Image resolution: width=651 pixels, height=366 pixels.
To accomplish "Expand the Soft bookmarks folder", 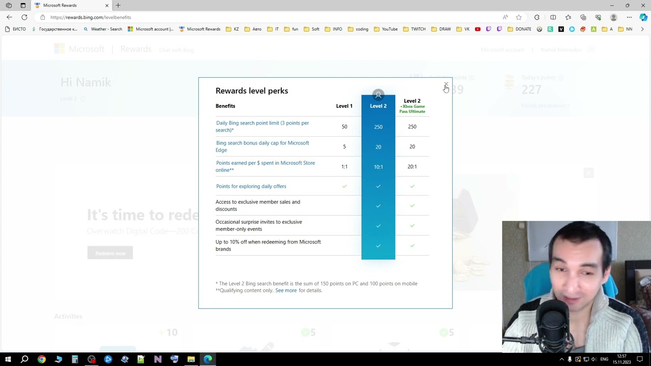I will tap(312, 29).
